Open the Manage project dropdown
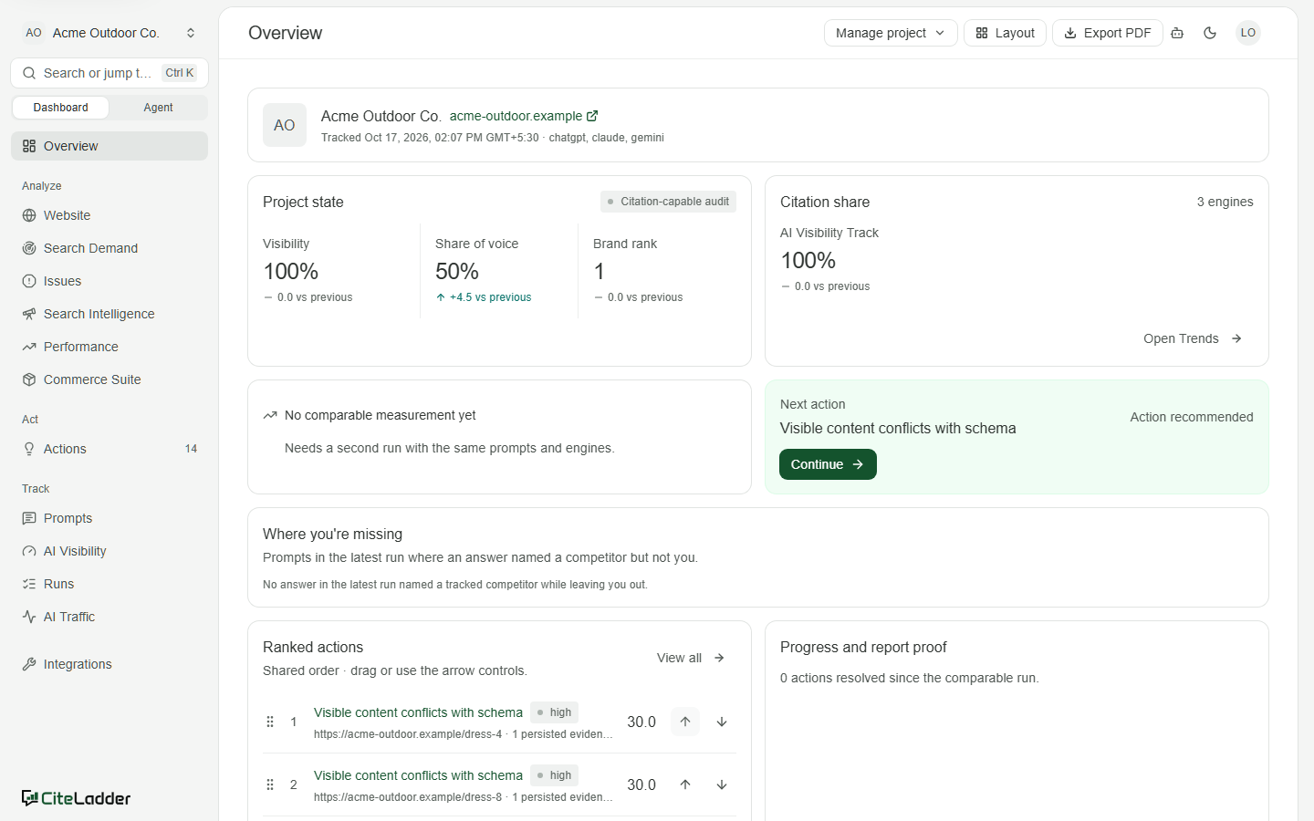The height and width of the screenshot is (821, 1314). point(891,33)
